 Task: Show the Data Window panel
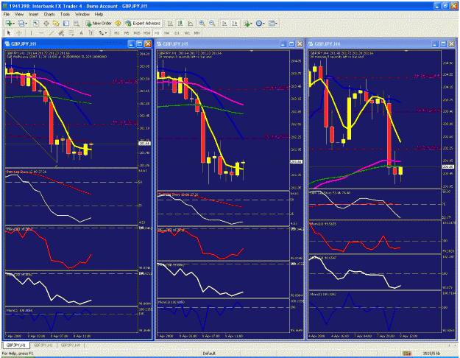(46, 23)
